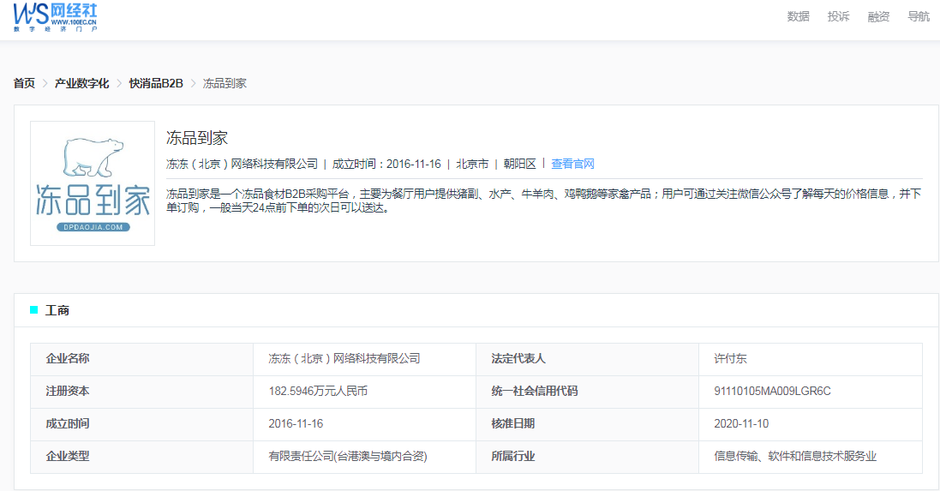Click the 北京市 location text
940x491 pixels.
(x=472, y=164)
